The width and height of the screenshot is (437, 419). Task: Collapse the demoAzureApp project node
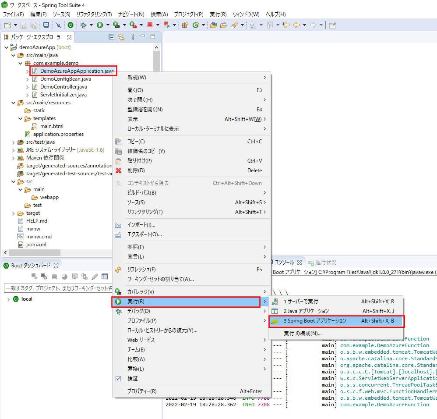[x=6, y=47]
